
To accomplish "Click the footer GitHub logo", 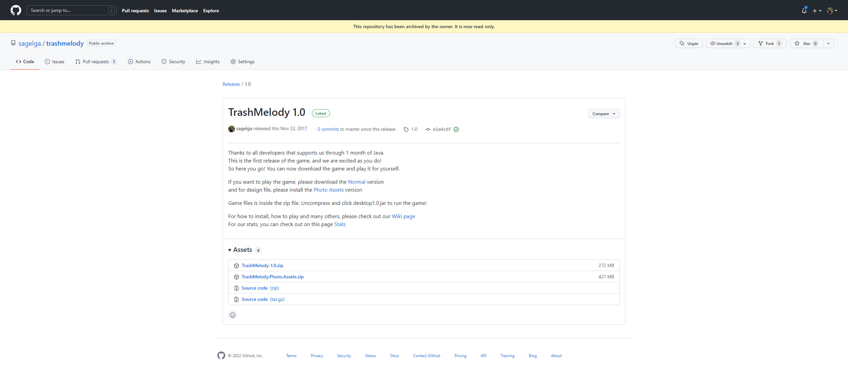I will click(x=221, y=355).
